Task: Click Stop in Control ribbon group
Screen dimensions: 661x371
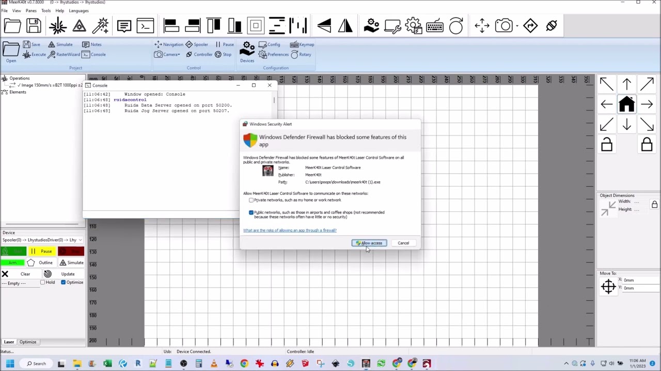Action: 223,55
